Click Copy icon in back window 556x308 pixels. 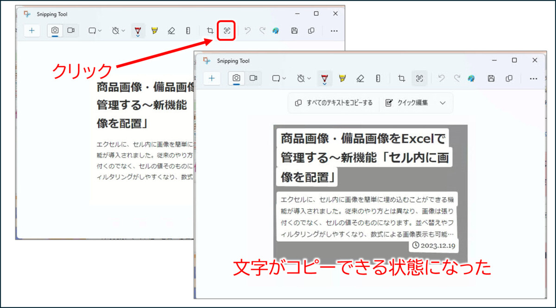point(311,31)
